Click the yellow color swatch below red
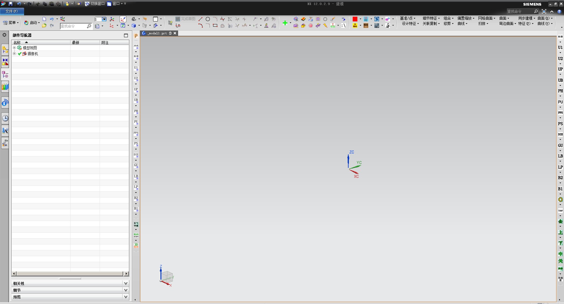This screenshot has height=304, width=564. [x=355, y=26]
